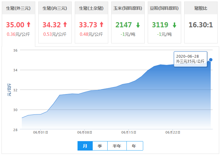Click the 16.30:1 ratio value
This screenshot has width=221, height=156.
click(201, 25)
